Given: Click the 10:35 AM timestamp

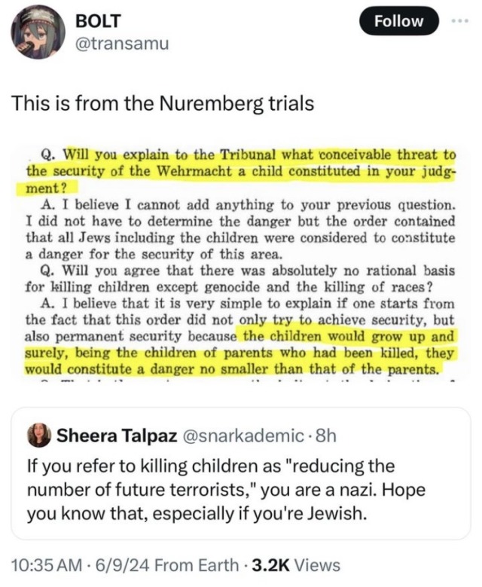Looking at the screenshot, I should (47, 565).
